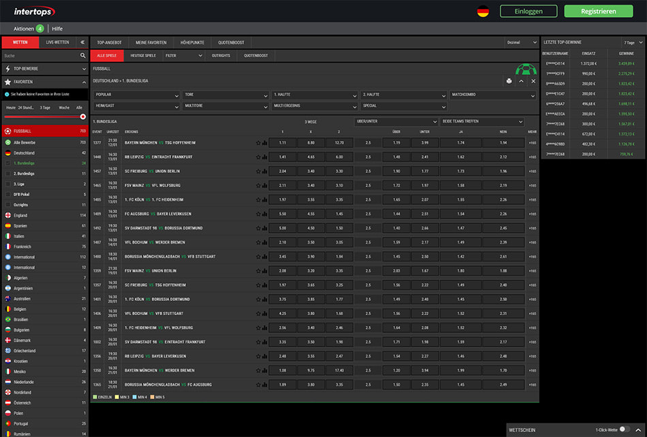The image size is (647, 437).
Task: Open the 1. Hälfte dropdown
Action: [315, 95]
